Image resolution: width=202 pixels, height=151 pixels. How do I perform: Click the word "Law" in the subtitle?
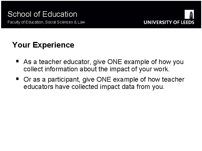click(x=81, y=22)
